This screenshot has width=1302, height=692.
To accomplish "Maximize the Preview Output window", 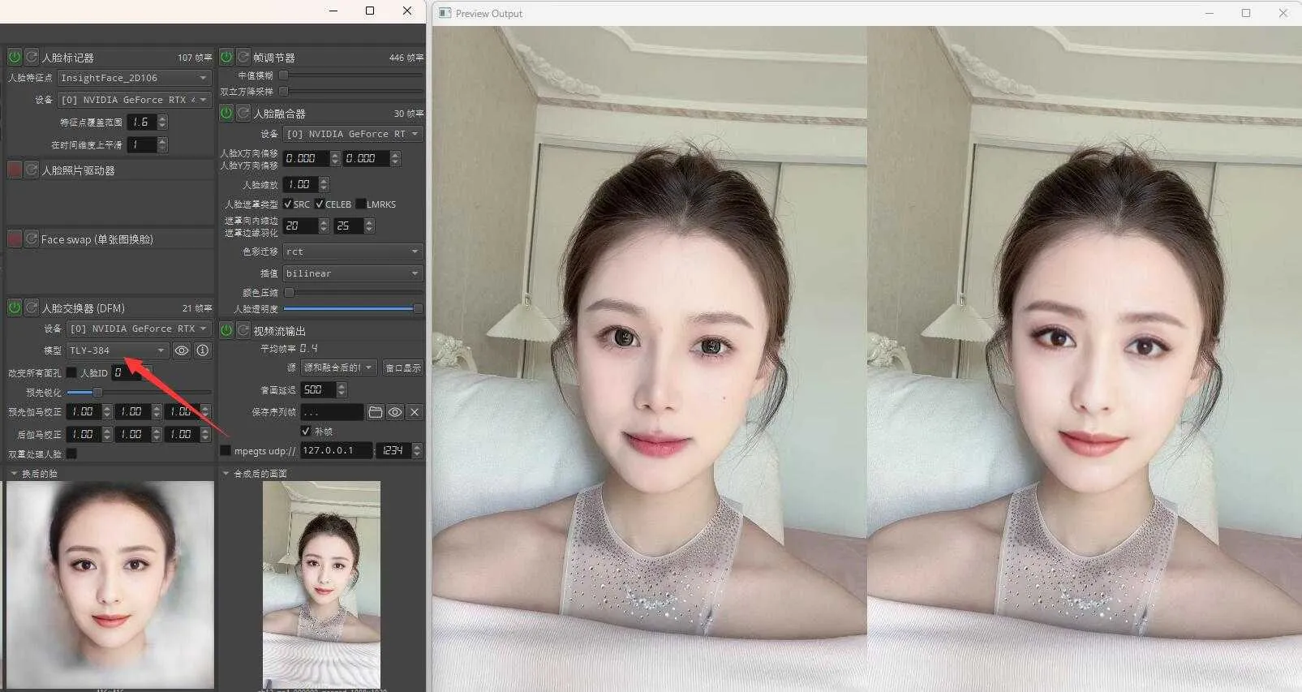I will coord(1246,13).
